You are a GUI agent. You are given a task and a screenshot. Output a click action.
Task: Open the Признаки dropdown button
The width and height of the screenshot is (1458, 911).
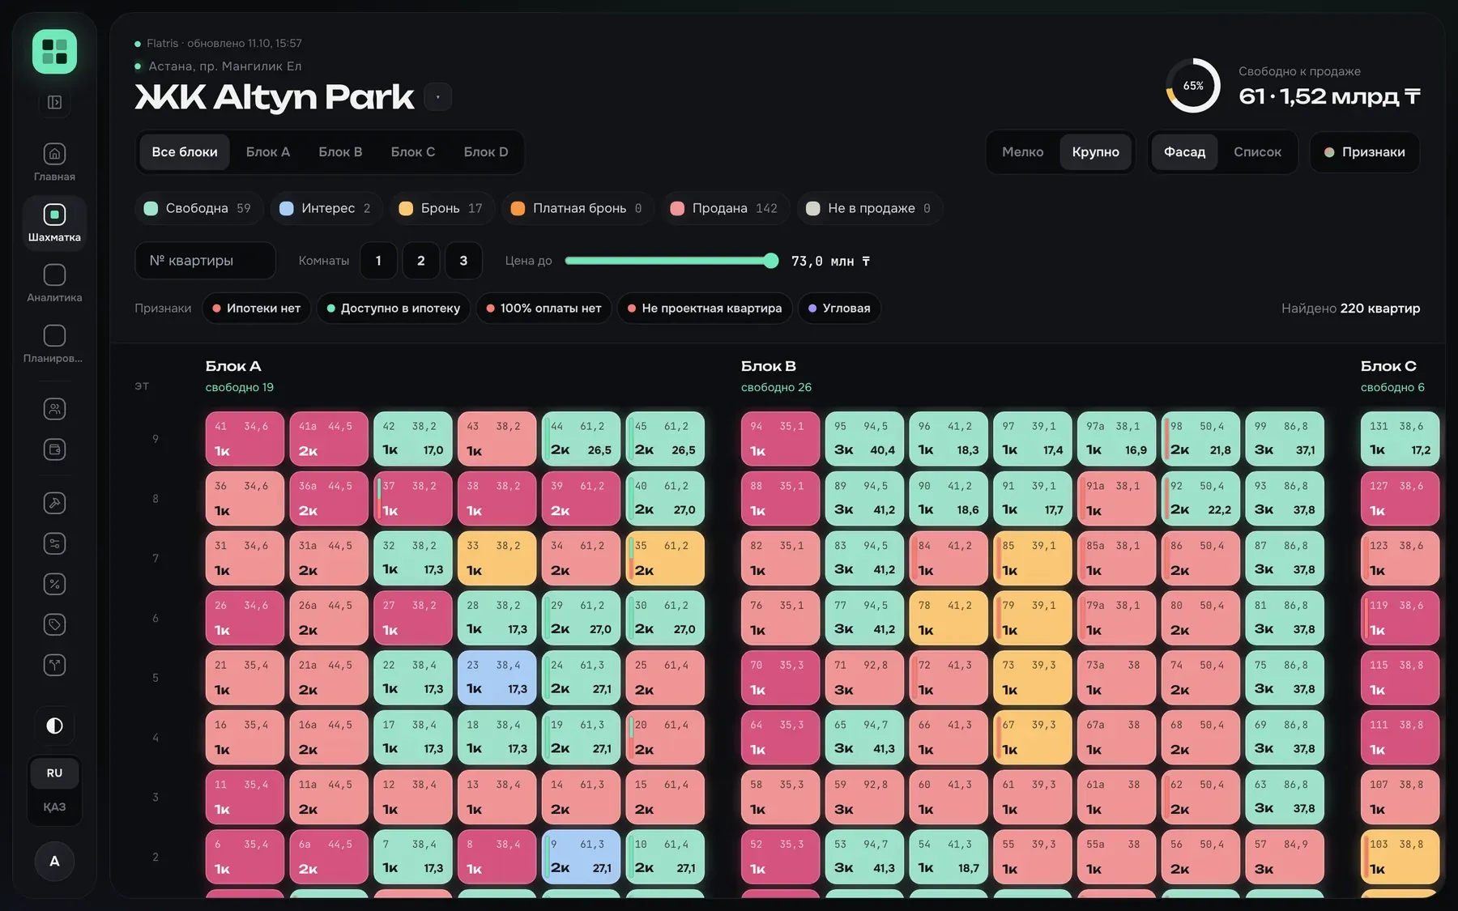1365,152
